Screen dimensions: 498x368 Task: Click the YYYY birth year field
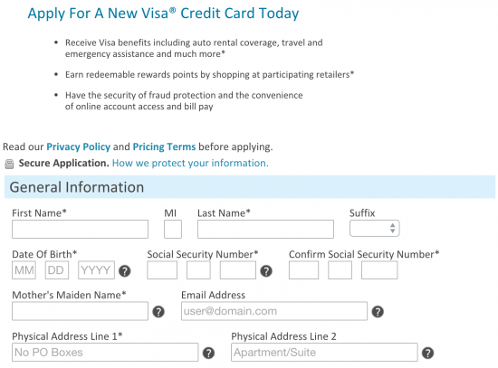[x=97, y=270]
